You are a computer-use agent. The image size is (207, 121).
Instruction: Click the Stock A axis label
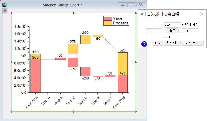(x=46, y=101)
